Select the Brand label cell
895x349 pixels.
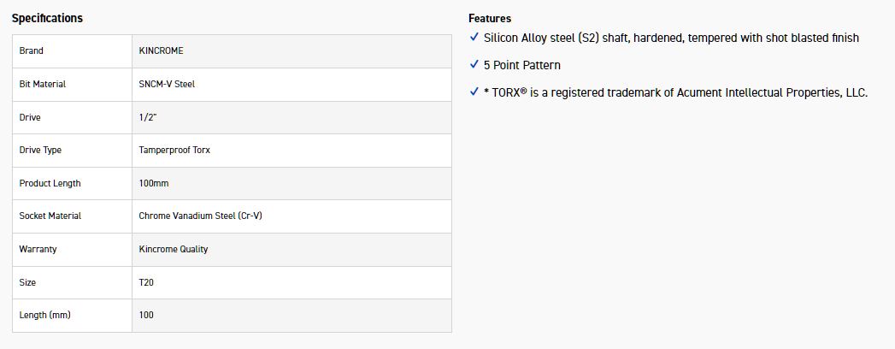[32, 50]
